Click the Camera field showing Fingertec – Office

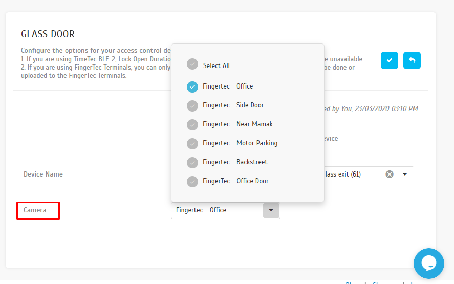pos(217,210)
